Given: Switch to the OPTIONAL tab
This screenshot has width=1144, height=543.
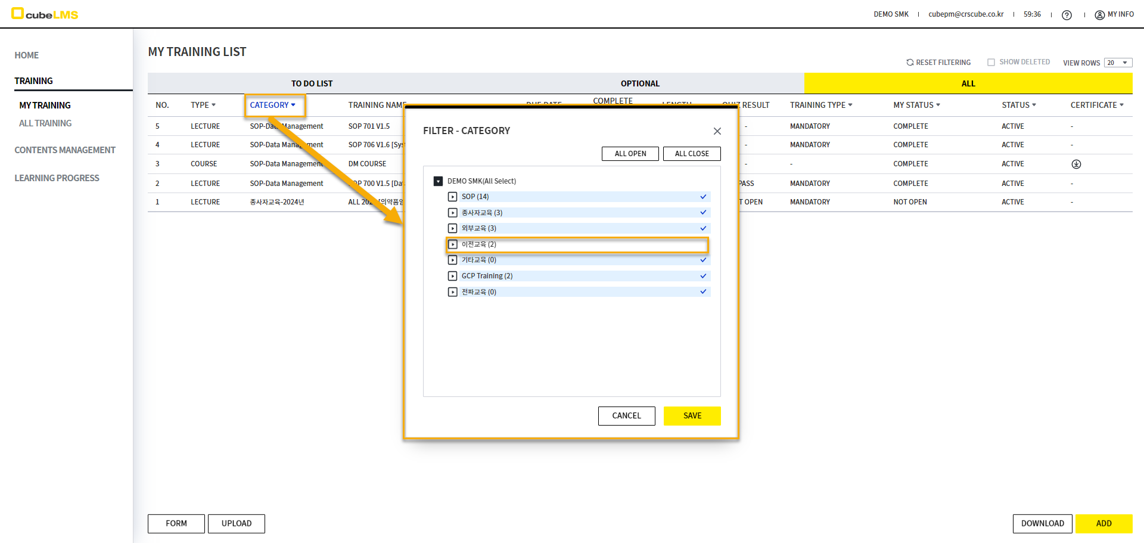Looking at the screenshot, I should coord(640,83).
